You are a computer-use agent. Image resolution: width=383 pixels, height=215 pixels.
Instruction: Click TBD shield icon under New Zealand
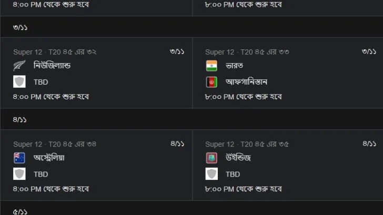tap(19, 81)
